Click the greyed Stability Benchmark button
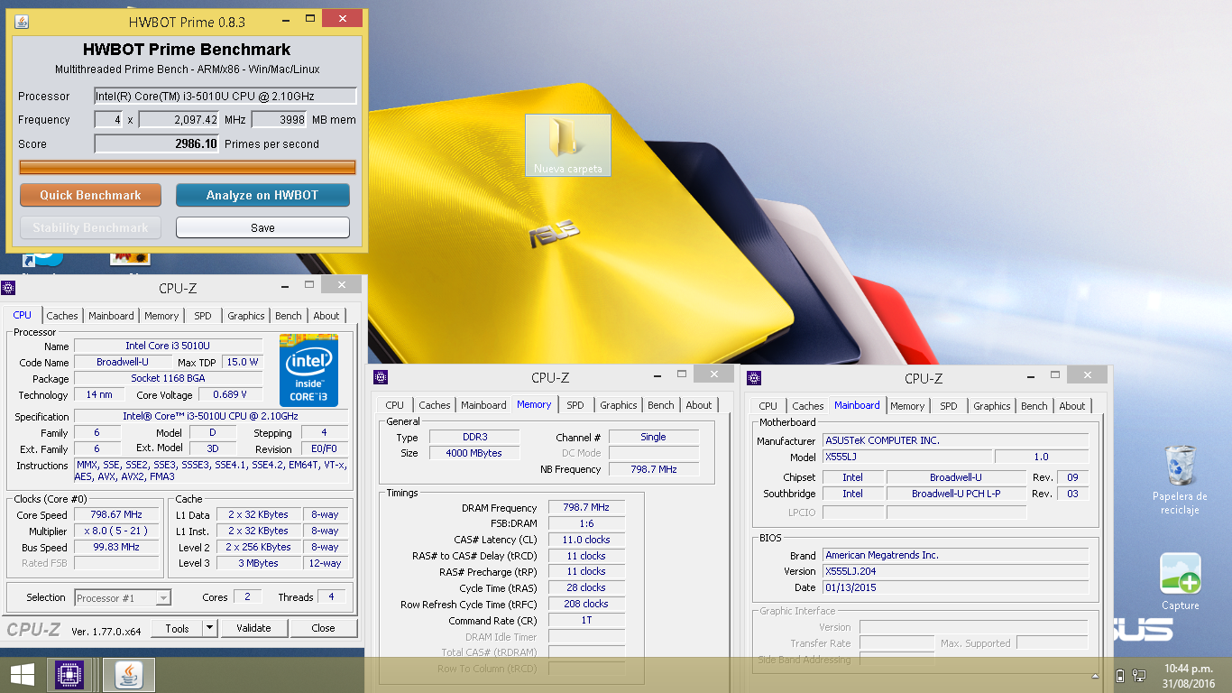The image size is (1232, 693). (x=90, y=227)
